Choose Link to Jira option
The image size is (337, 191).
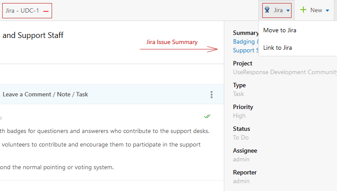click(x=278, y=48)
